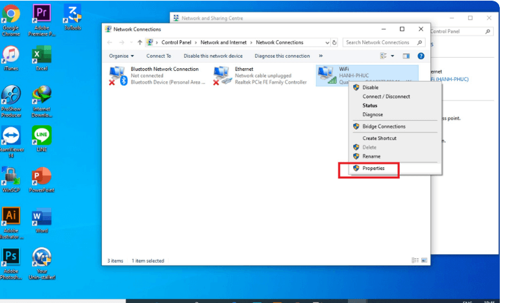Screen dimensions: 505x303
Task: Go up one folder level
Action: click(140, 43)
